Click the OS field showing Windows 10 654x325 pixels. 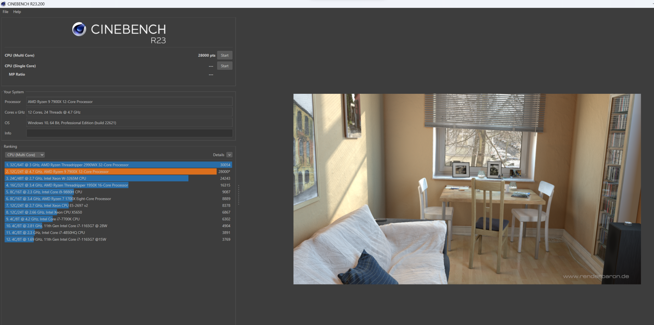click(x=129, y=123)
